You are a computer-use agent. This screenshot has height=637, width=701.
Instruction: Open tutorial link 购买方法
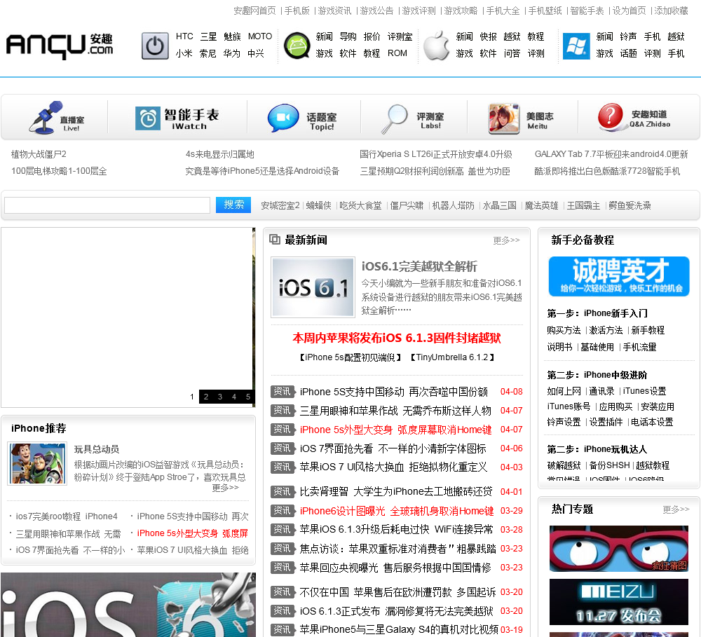pos(564,330)
